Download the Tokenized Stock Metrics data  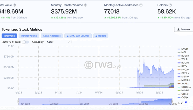184,29
